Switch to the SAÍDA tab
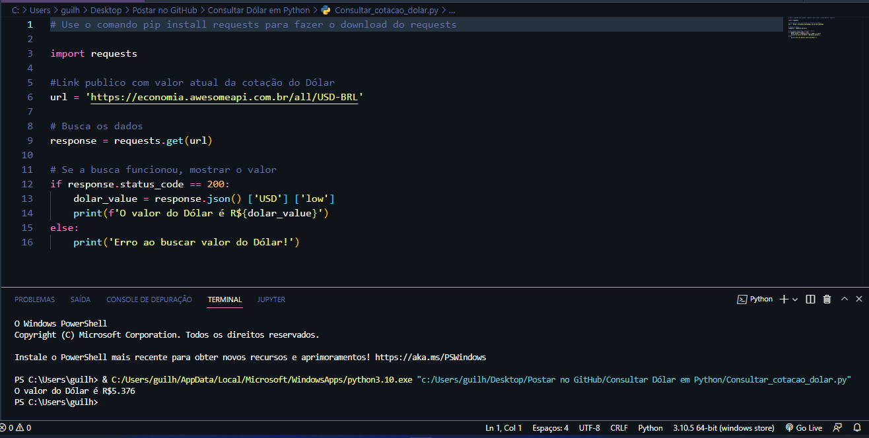This screenshot has height=438, width=869. (x=81, y=299)
